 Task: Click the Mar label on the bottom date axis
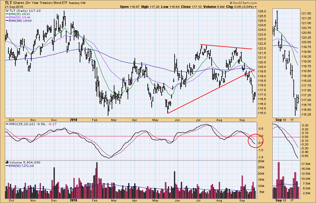pyautogui.click(x=114, y=200)
